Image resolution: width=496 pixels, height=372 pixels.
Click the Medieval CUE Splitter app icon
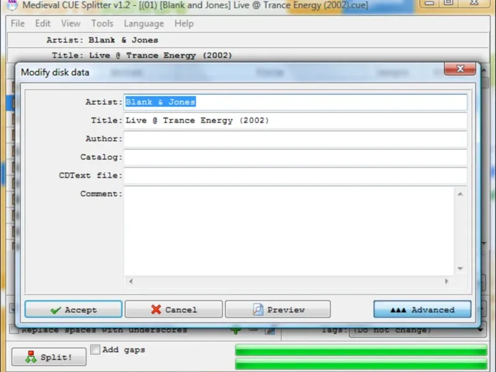12,5
